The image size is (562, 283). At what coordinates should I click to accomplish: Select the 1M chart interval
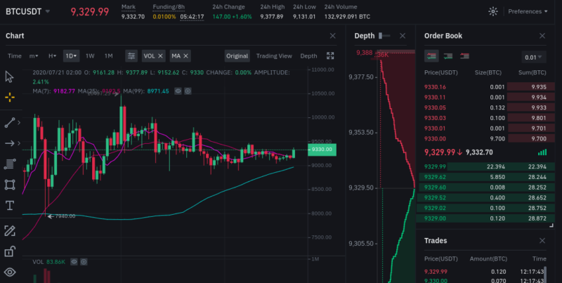pyautogui.click(x=109, y=56)
